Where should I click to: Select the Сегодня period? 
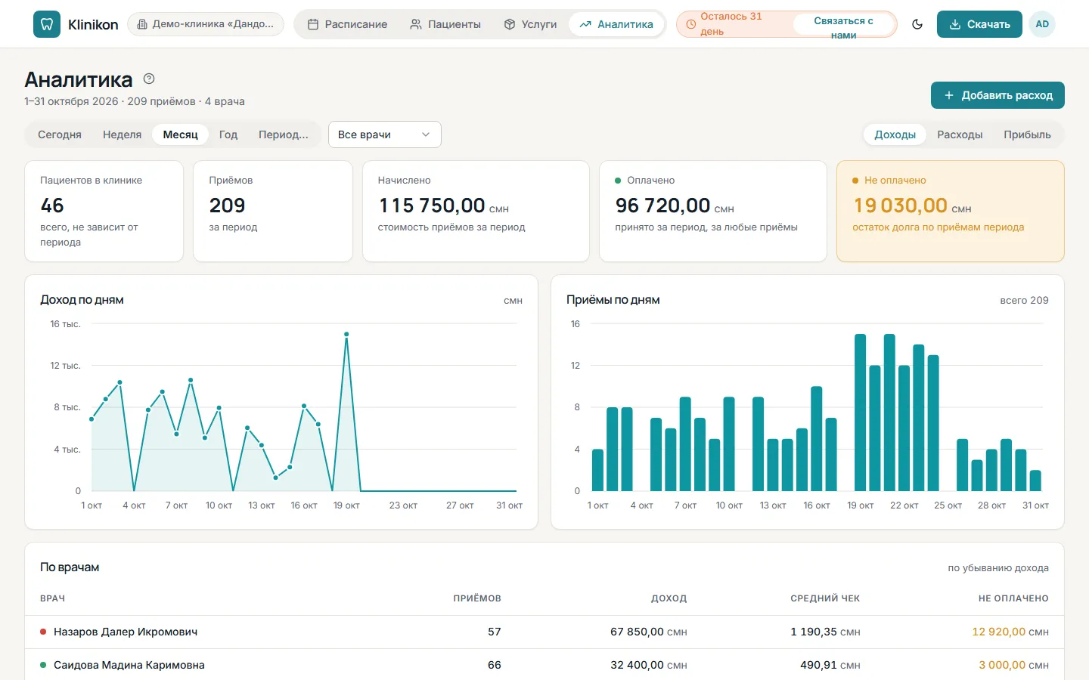tap(60, 134)
